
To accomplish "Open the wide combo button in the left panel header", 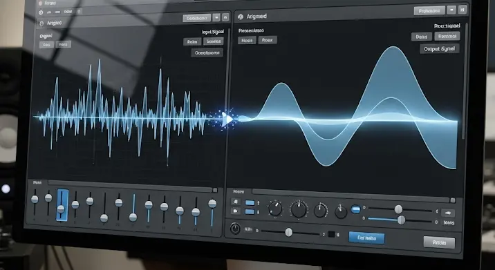I will (x=196, y=18).
